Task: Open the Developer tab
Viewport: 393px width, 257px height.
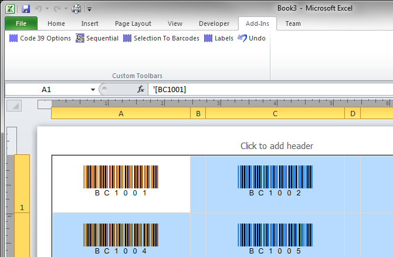Action: [x=214, y=23]
